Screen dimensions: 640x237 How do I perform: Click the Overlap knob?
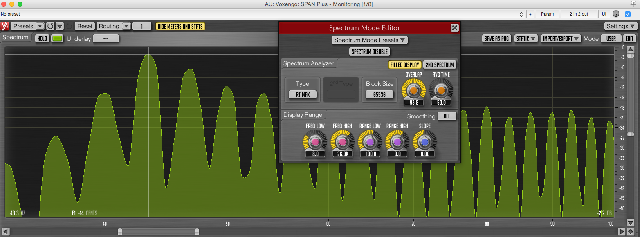pyautogui.click(x=413, y=89)
